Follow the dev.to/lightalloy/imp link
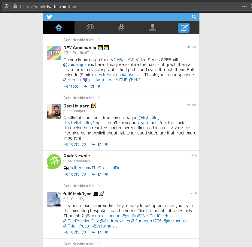Screen dimensions: 252x247 point(83,123)
